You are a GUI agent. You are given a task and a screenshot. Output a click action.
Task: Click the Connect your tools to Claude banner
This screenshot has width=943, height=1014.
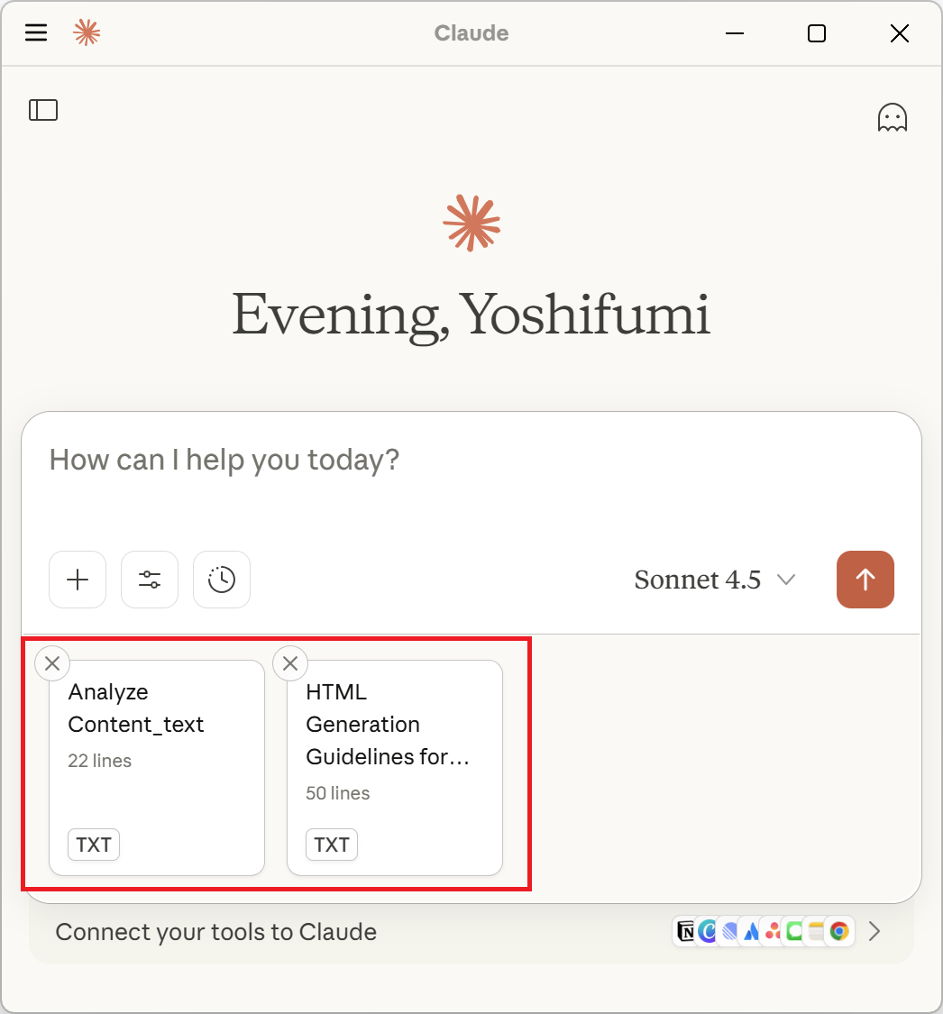pos(215,932)
